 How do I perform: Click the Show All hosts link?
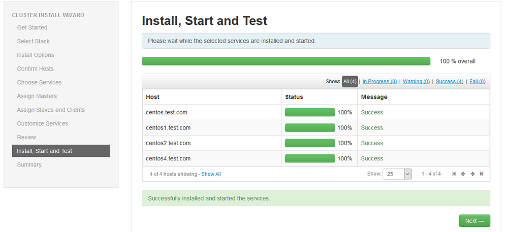tap(211, 174)
